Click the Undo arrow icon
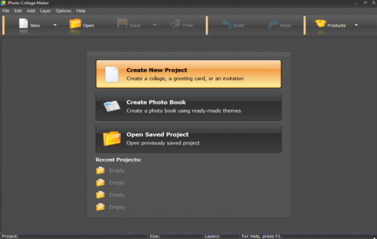Viewport: 377px width, 239px height. (x=226, y=24)
